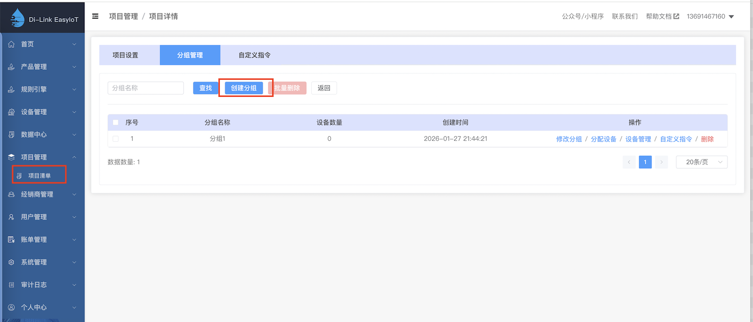Open the 20条/页 page size dropdown

click(701, 162)
